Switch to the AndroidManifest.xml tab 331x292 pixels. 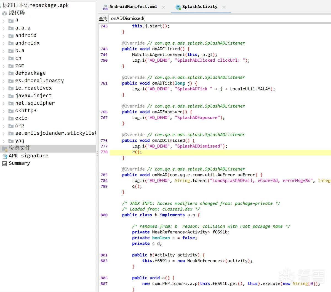pyautogui.click(x=133, y=7)
